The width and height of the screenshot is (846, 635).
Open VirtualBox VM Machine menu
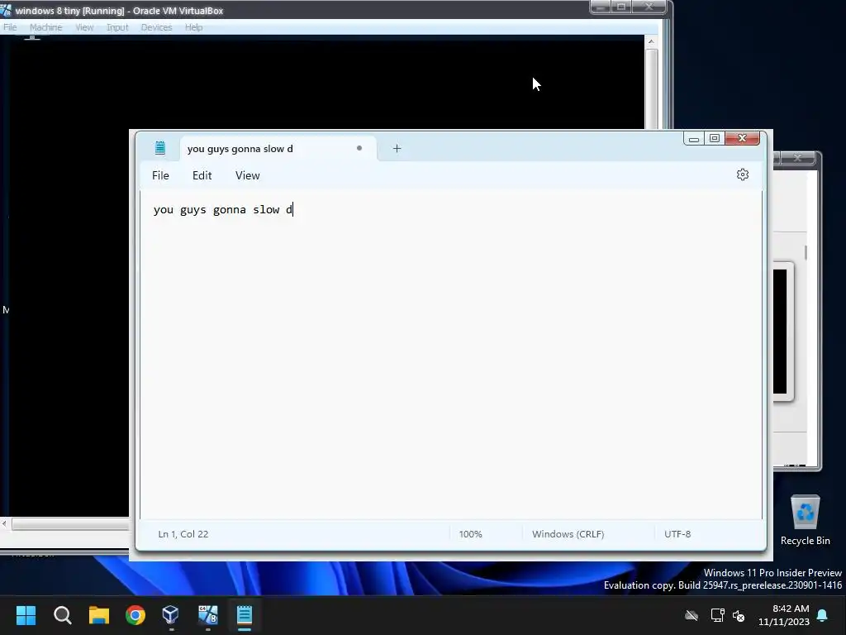click(46, 27)
